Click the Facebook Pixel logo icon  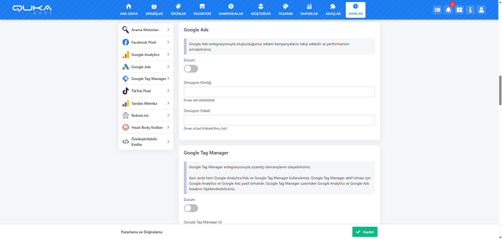(126, 42)
